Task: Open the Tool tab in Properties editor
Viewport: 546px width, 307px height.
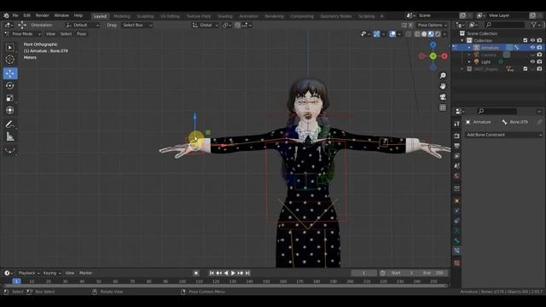Action: (x=457, y=124)
